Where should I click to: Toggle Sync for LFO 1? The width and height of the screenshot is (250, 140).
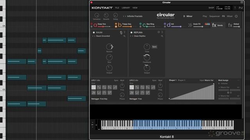116,80
